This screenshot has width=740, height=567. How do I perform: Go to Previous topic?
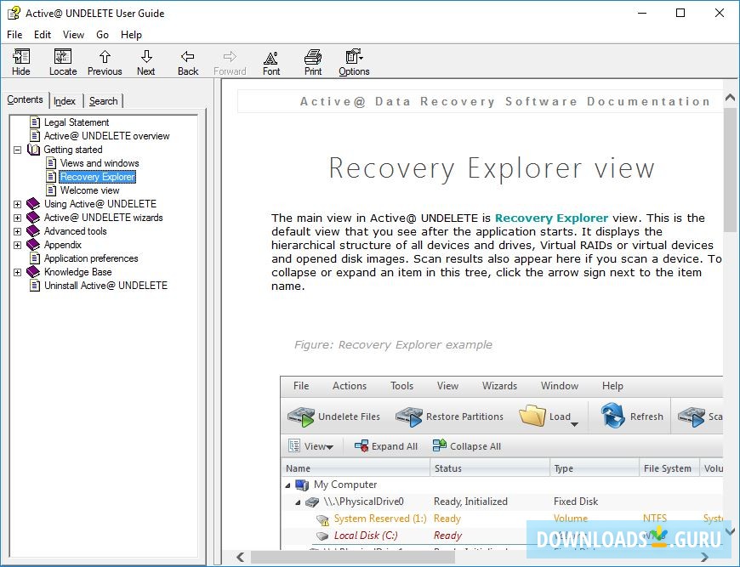click(105, 62)
